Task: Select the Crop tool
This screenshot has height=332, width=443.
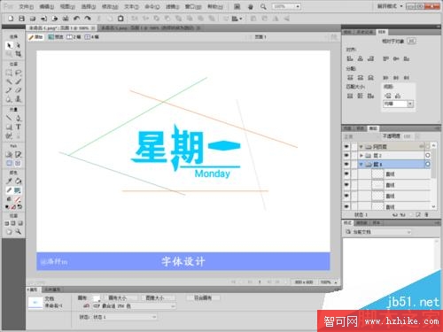Action: [19, 54]
